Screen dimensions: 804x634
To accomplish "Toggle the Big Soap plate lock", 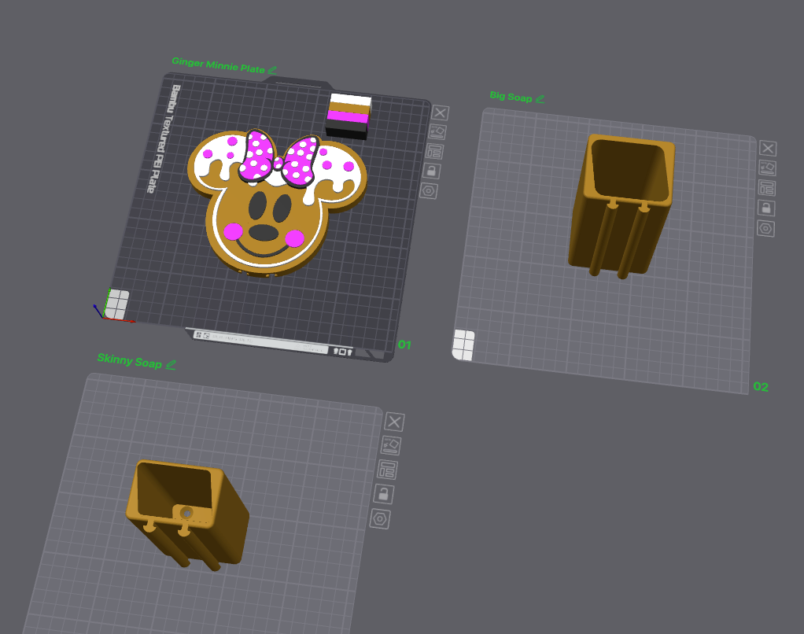I will [766, 208].
